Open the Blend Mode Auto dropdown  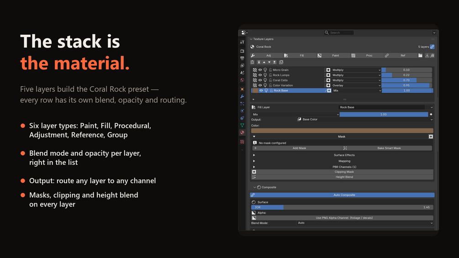tap(365, 223)
